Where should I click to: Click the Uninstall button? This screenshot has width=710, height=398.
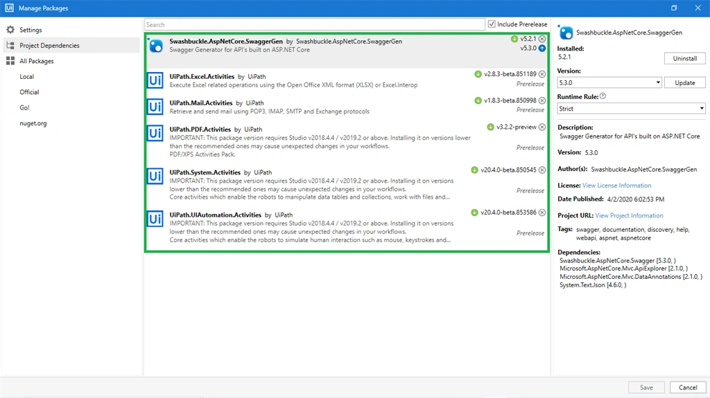click(684, 58)
